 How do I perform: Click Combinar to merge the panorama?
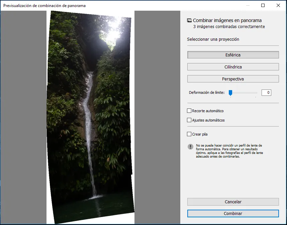233,214
